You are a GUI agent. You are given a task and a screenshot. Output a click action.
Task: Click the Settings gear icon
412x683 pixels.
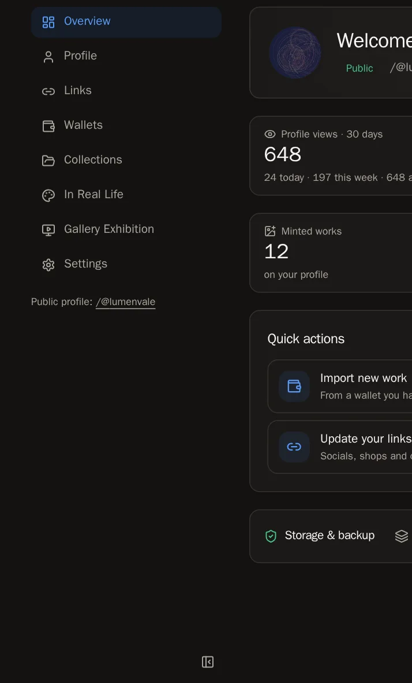tap(48, 265)
